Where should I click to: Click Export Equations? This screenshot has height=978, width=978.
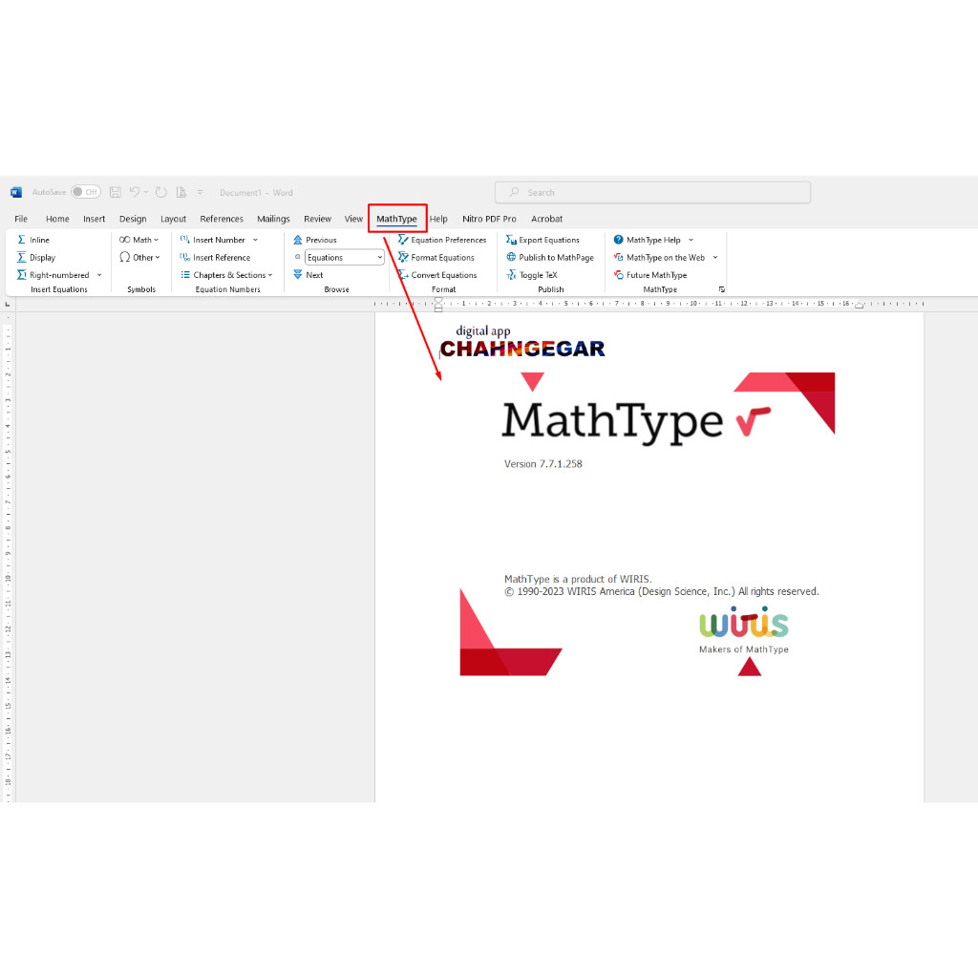coord(542,240)
